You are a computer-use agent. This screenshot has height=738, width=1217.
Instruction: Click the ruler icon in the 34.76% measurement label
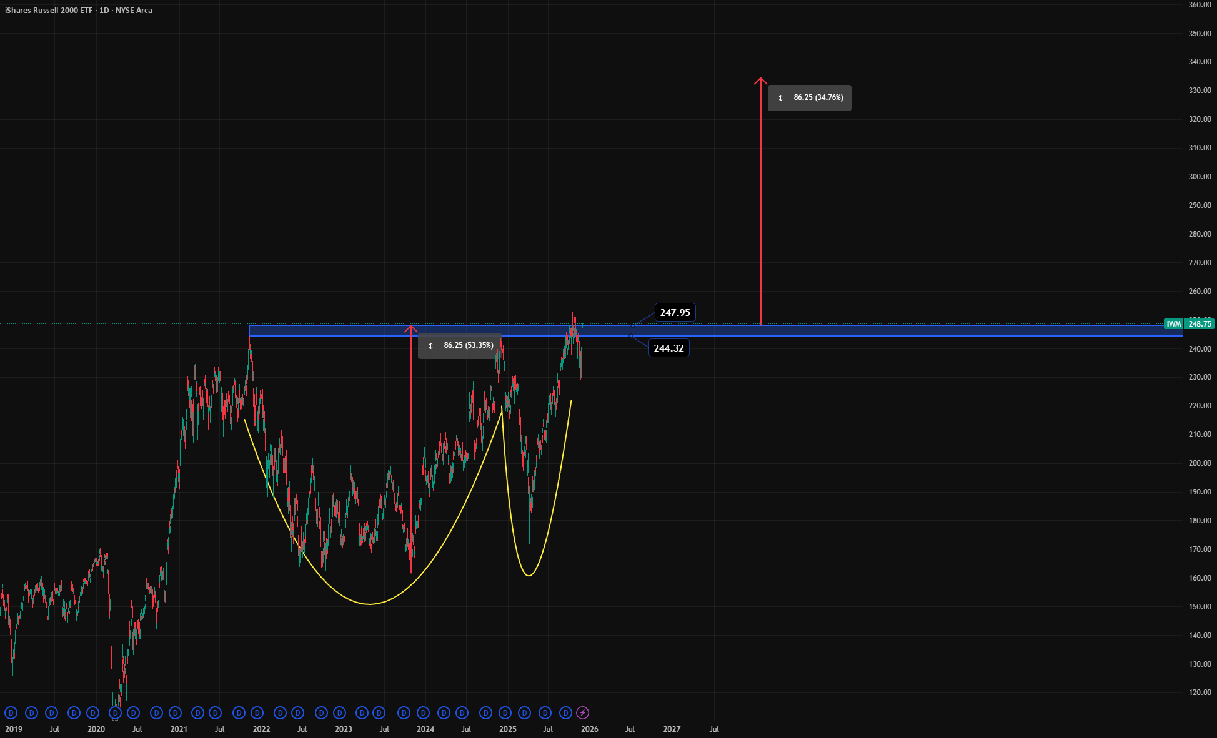point(780,98)
